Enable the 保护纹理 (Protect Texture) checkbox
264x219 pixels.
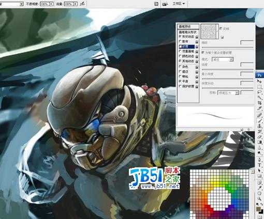click(180, 86)
